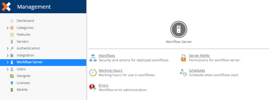Screen dimensions: 270x100
Task: Click the green Designer icon
Action: coord(12,76)
